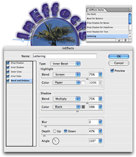The width and height of the screenshot is (136, 157).
Task: Open the Type Inner Bevel dropdown
Action: [65, 64]
